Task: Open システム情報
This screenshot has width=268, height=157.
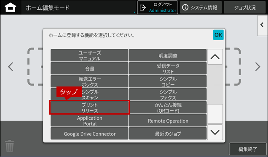Action: (x=201, y=8)
